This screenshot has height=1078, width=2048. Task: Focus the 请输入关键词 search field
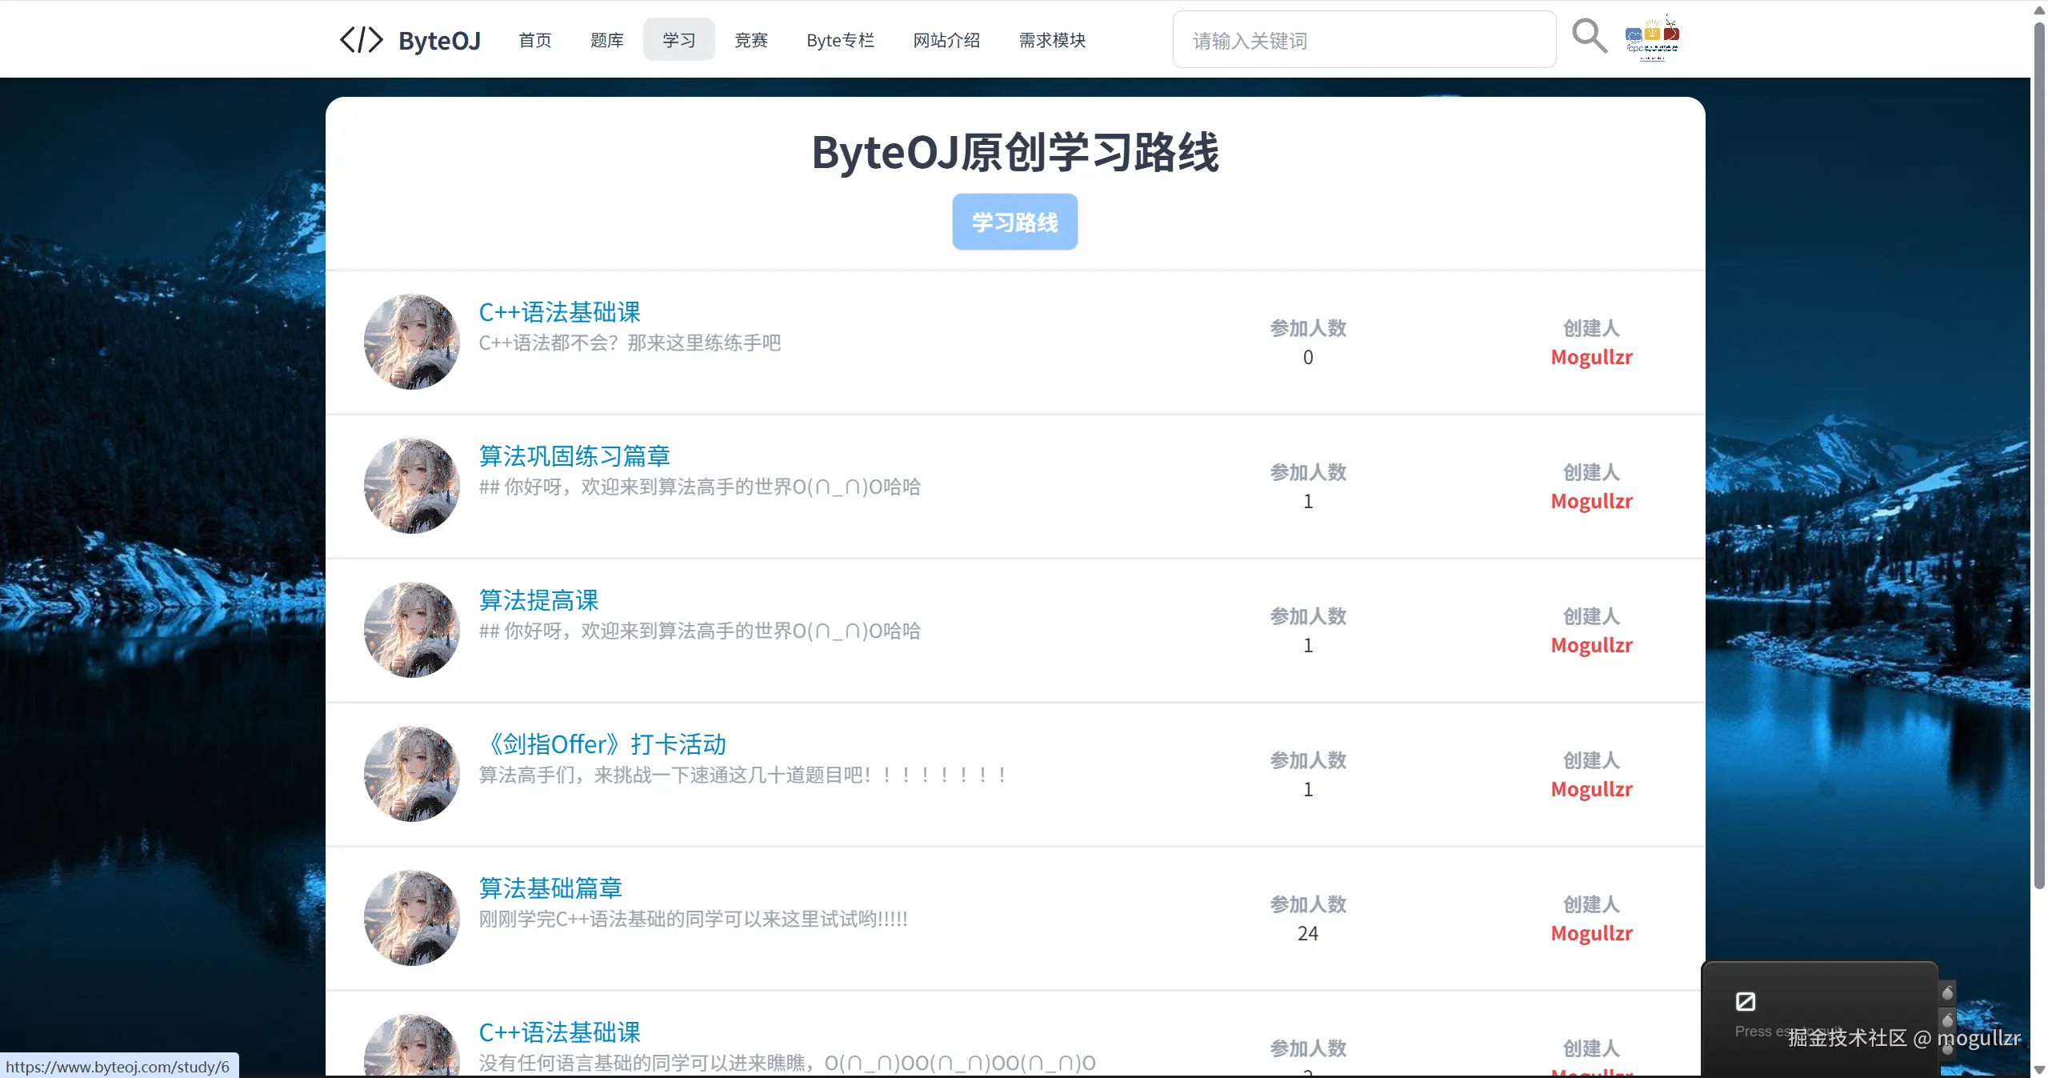coord(1363,40)
